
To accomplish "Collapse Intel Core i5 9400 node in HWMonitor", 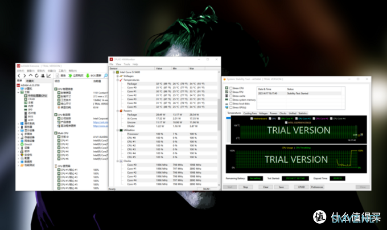I will pos(114,72).
